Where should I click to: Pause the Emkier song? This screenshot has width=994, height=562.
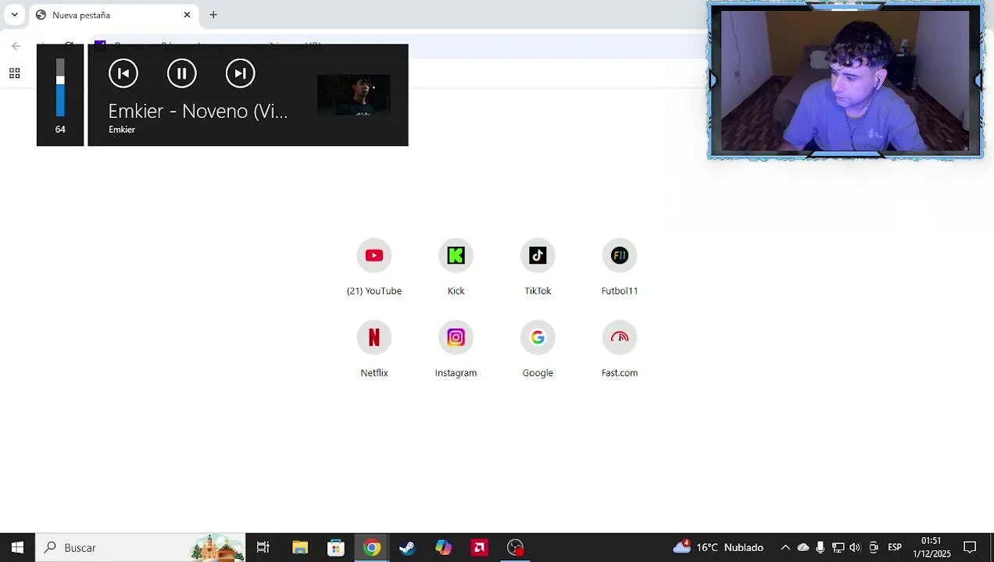click(x=181, y=73)
